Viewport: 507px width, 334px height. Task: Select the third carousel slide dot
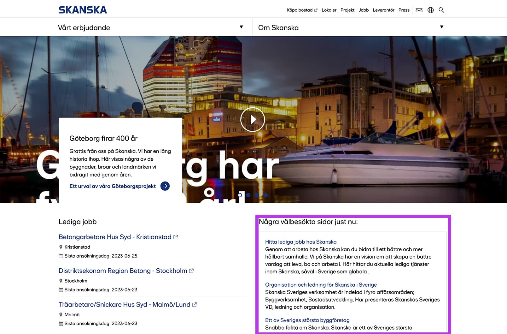point(257,195)
